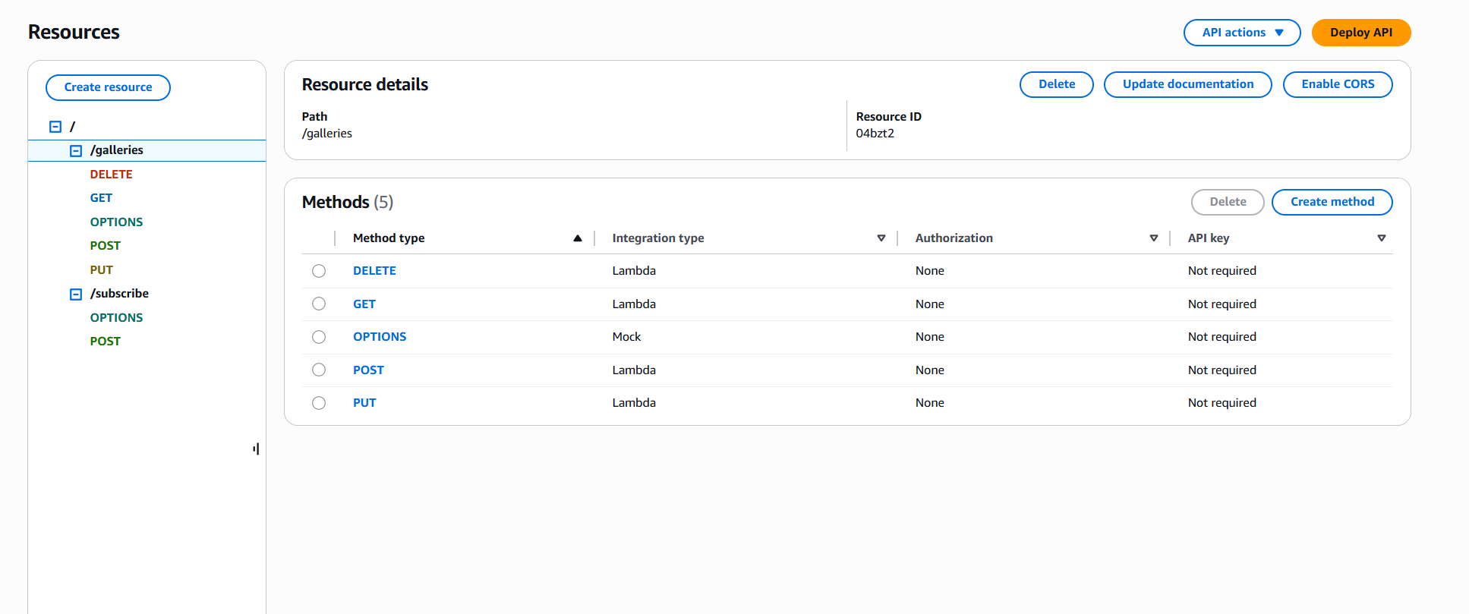Viewport: 1469px width, 614px height.
Task: Click the Create resource button
Action: pos(108,87)
